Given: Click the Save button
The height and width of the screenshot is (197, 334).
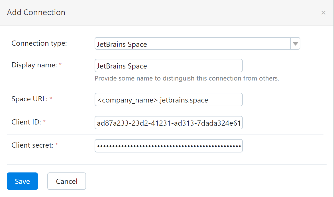Looking at the screenshot, I should (x=22, y=181).
